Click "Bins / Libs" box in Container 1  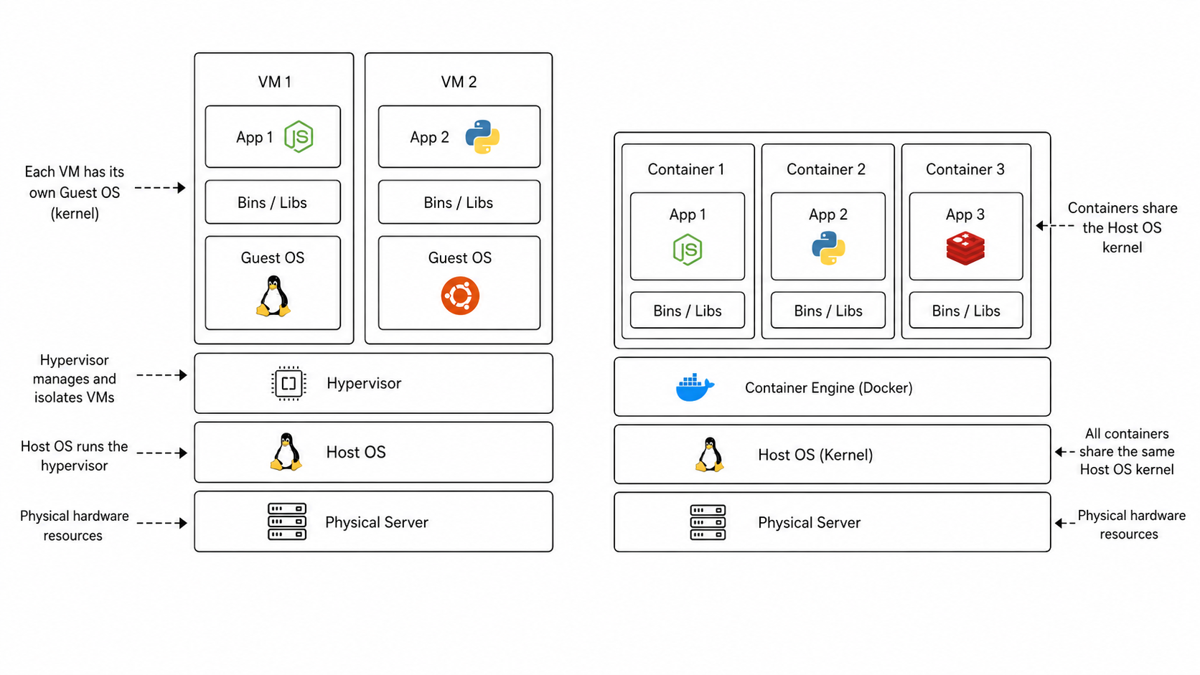click(688, 311)
